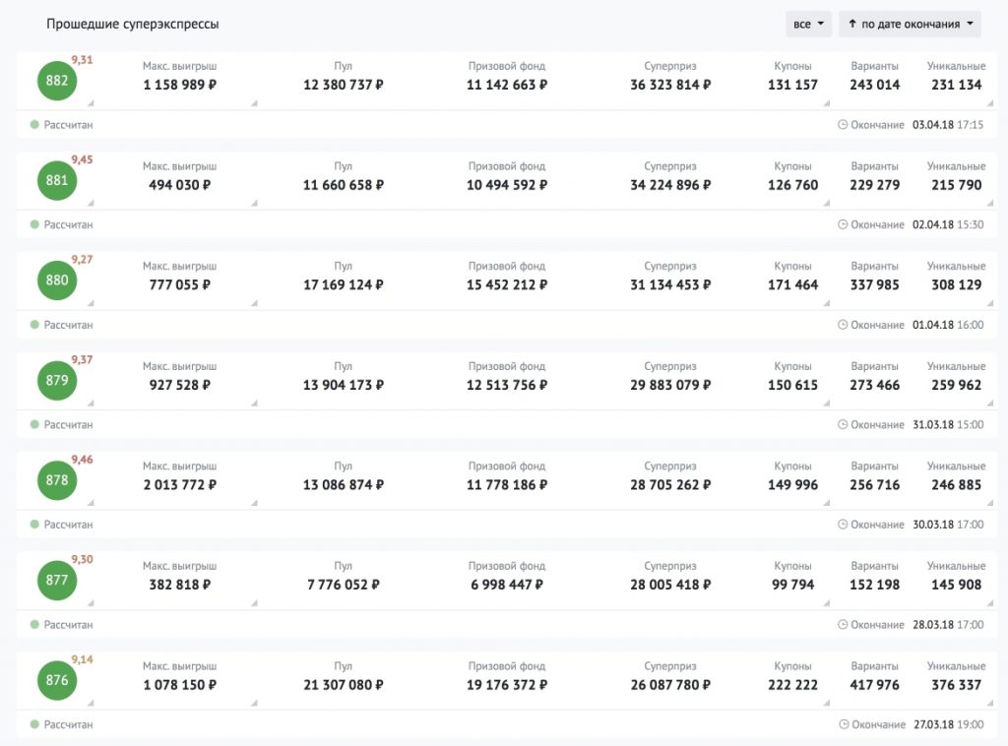Expand corner triangle under Уникальные 231 134
This screenshot has height=746, width=1008.
tap(990, 102)
